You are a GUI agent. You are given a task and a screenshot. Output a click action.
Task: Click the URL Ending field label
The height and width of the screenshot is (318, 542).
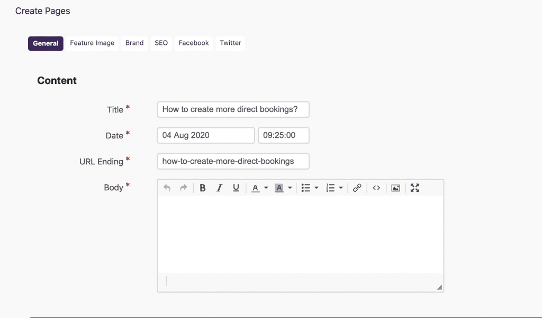coord(101,162)
